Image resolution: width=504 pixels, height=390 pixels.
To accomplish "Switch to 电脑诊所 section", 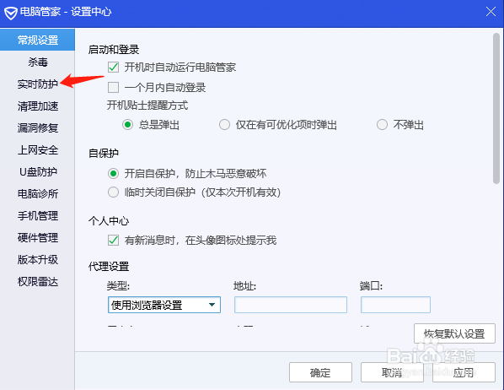I will pyautogui.click(x=38, y=193).
